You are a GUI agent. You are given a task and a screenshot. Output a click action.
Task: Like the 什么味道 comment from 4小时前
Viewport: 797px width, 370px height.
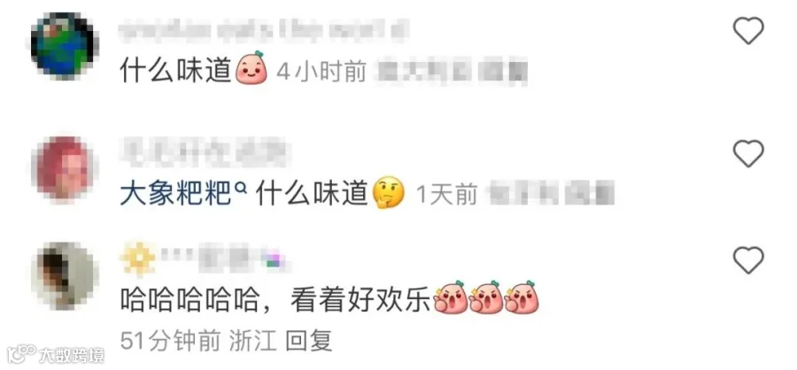click(748, 30)
